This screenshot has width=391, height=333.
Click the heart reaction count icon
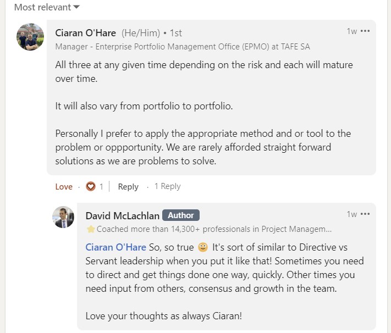click(91, 187)
